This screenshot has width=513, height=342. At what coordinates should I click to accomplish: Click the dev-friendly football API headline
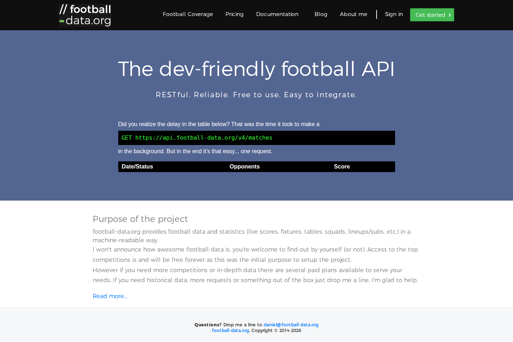(x=256, y=69)
